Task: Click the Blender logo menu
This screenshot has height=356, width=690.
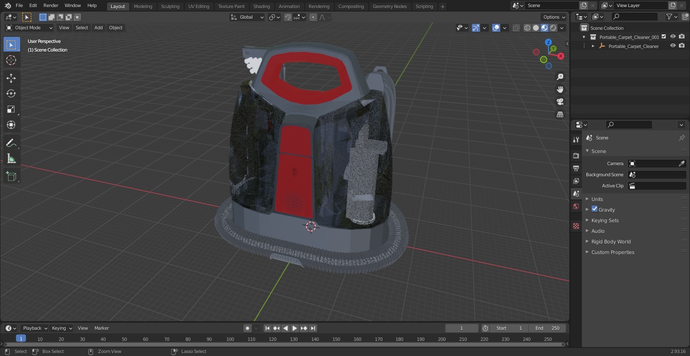Action: 7,6
